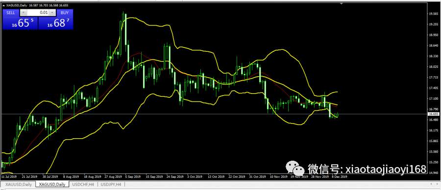Click the current price label 16.655

(433, 114)
